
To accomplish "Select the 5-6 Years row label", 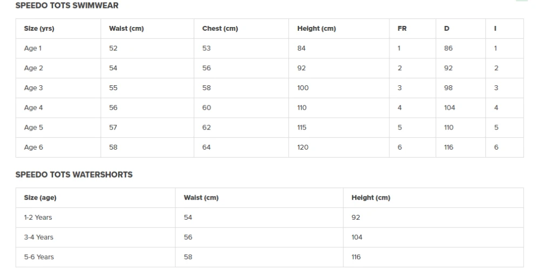I will pos(38,257).
